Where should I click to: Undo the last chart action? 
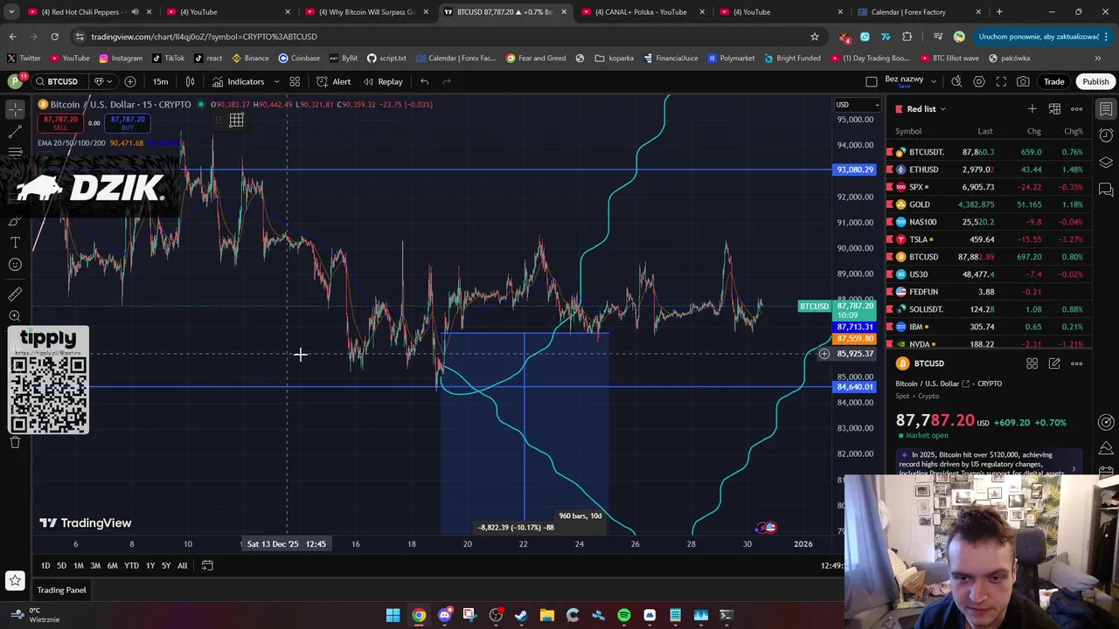[x=424, y=81]
